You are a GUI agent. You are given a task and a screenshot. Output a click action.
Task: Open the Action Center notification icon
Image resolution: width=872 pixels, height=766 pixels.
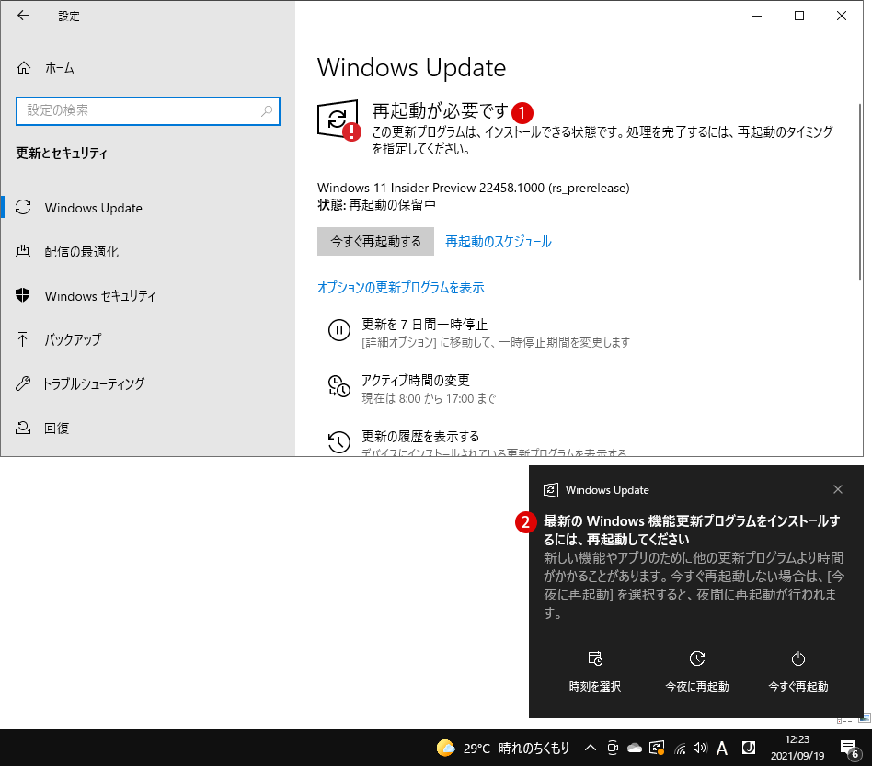[849, 749]
